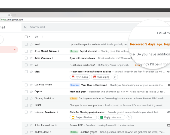This screenshot has height=135, width=170.
Task: Star the email from Heard
Action: (31, 105)
